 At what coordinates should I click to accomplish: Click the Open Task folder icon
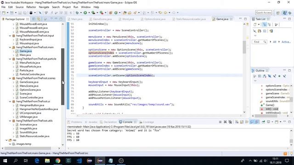130,13
